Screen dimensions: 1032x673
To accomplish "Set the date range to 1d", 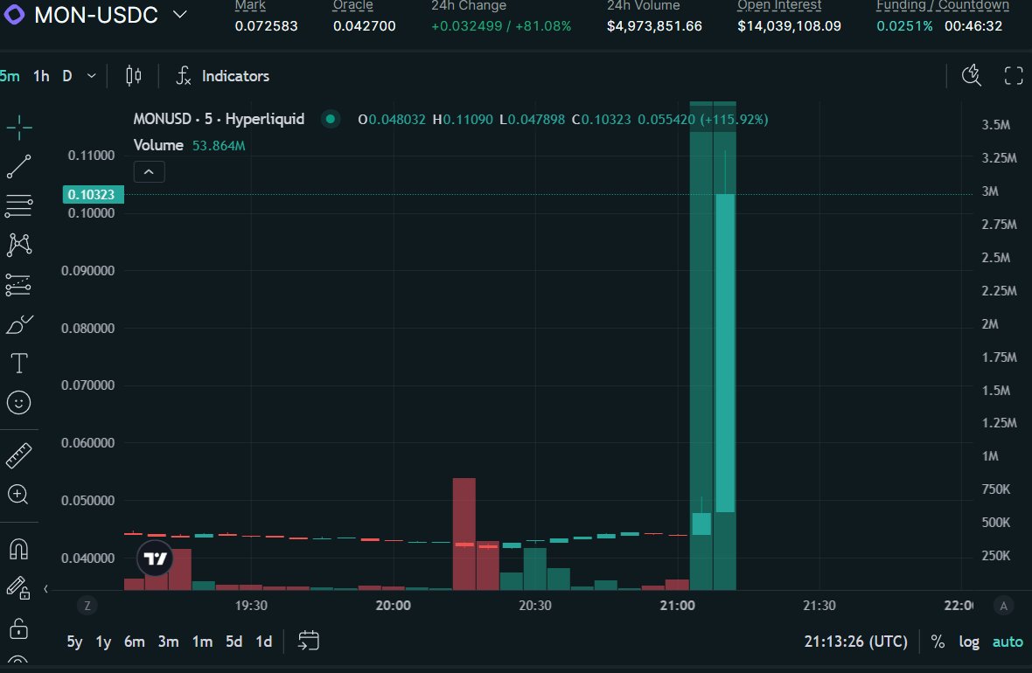I will (x=264, y=642).
